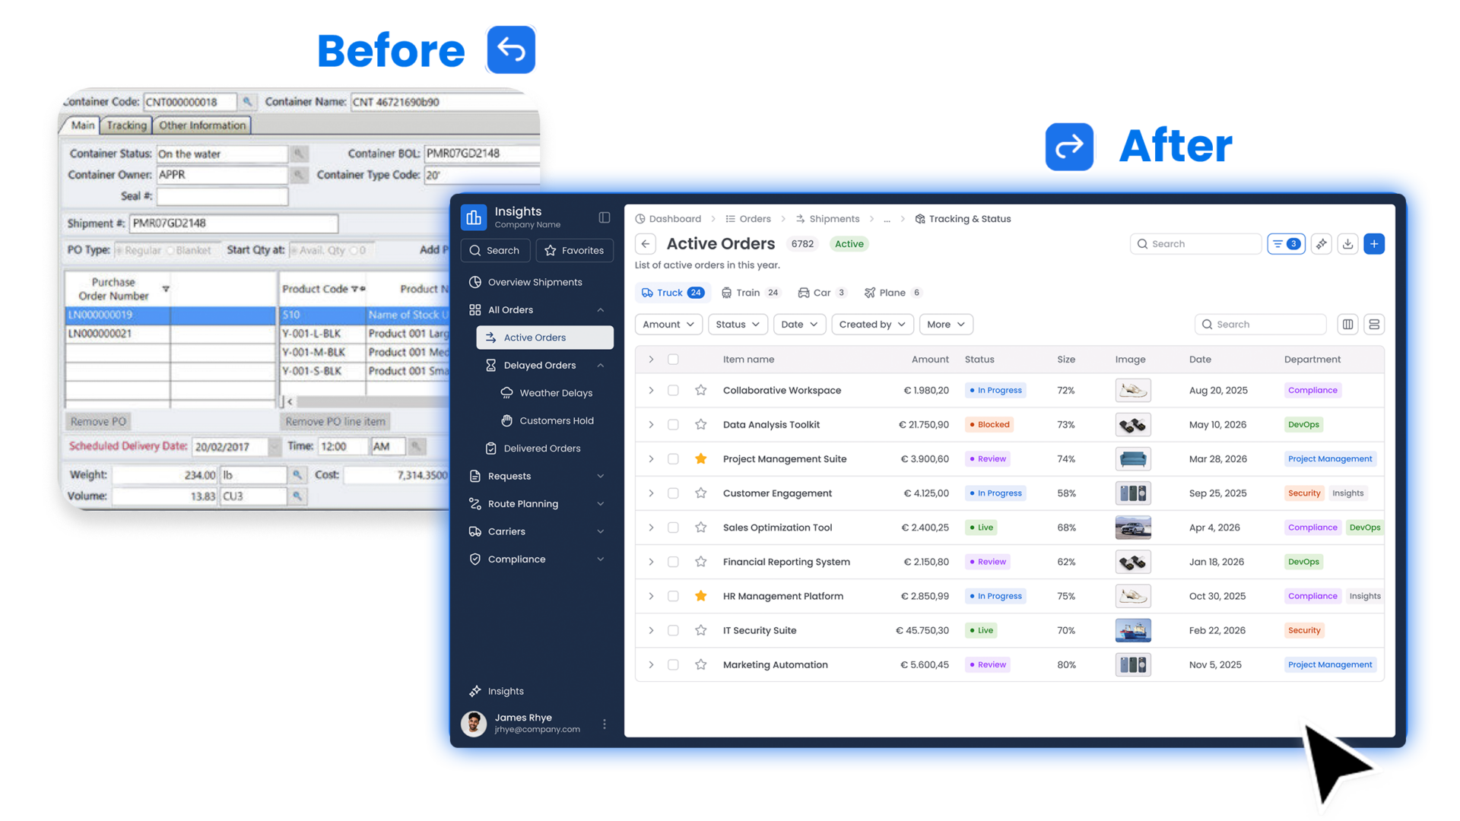Image resolution: width=1460 pixels, height=821 pixels.
Task: Open the Amount filter dropdown
Action: [668, 325]
